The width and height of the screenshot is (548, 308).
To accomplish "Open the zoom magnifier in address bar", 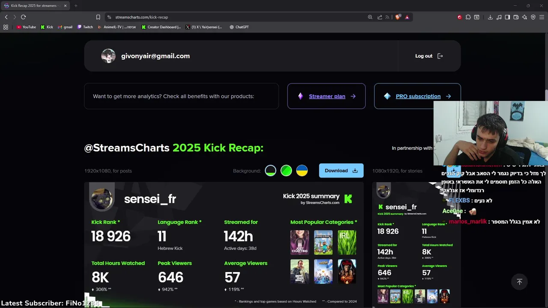I will (370, 17).
